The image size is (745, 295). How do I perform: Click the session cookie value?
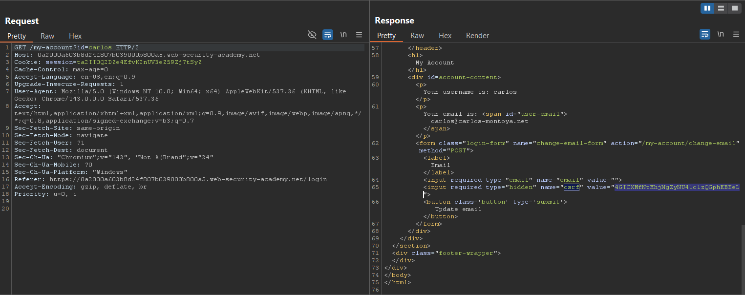[x=139, y=63]
